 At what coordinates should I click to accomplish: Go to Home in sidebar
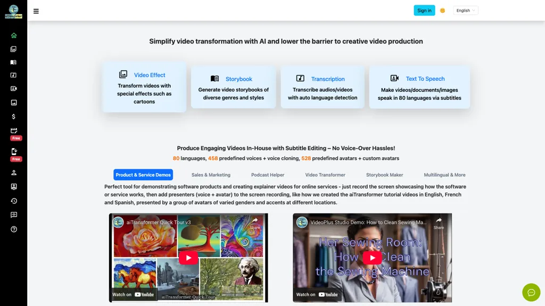pos(13,36)
